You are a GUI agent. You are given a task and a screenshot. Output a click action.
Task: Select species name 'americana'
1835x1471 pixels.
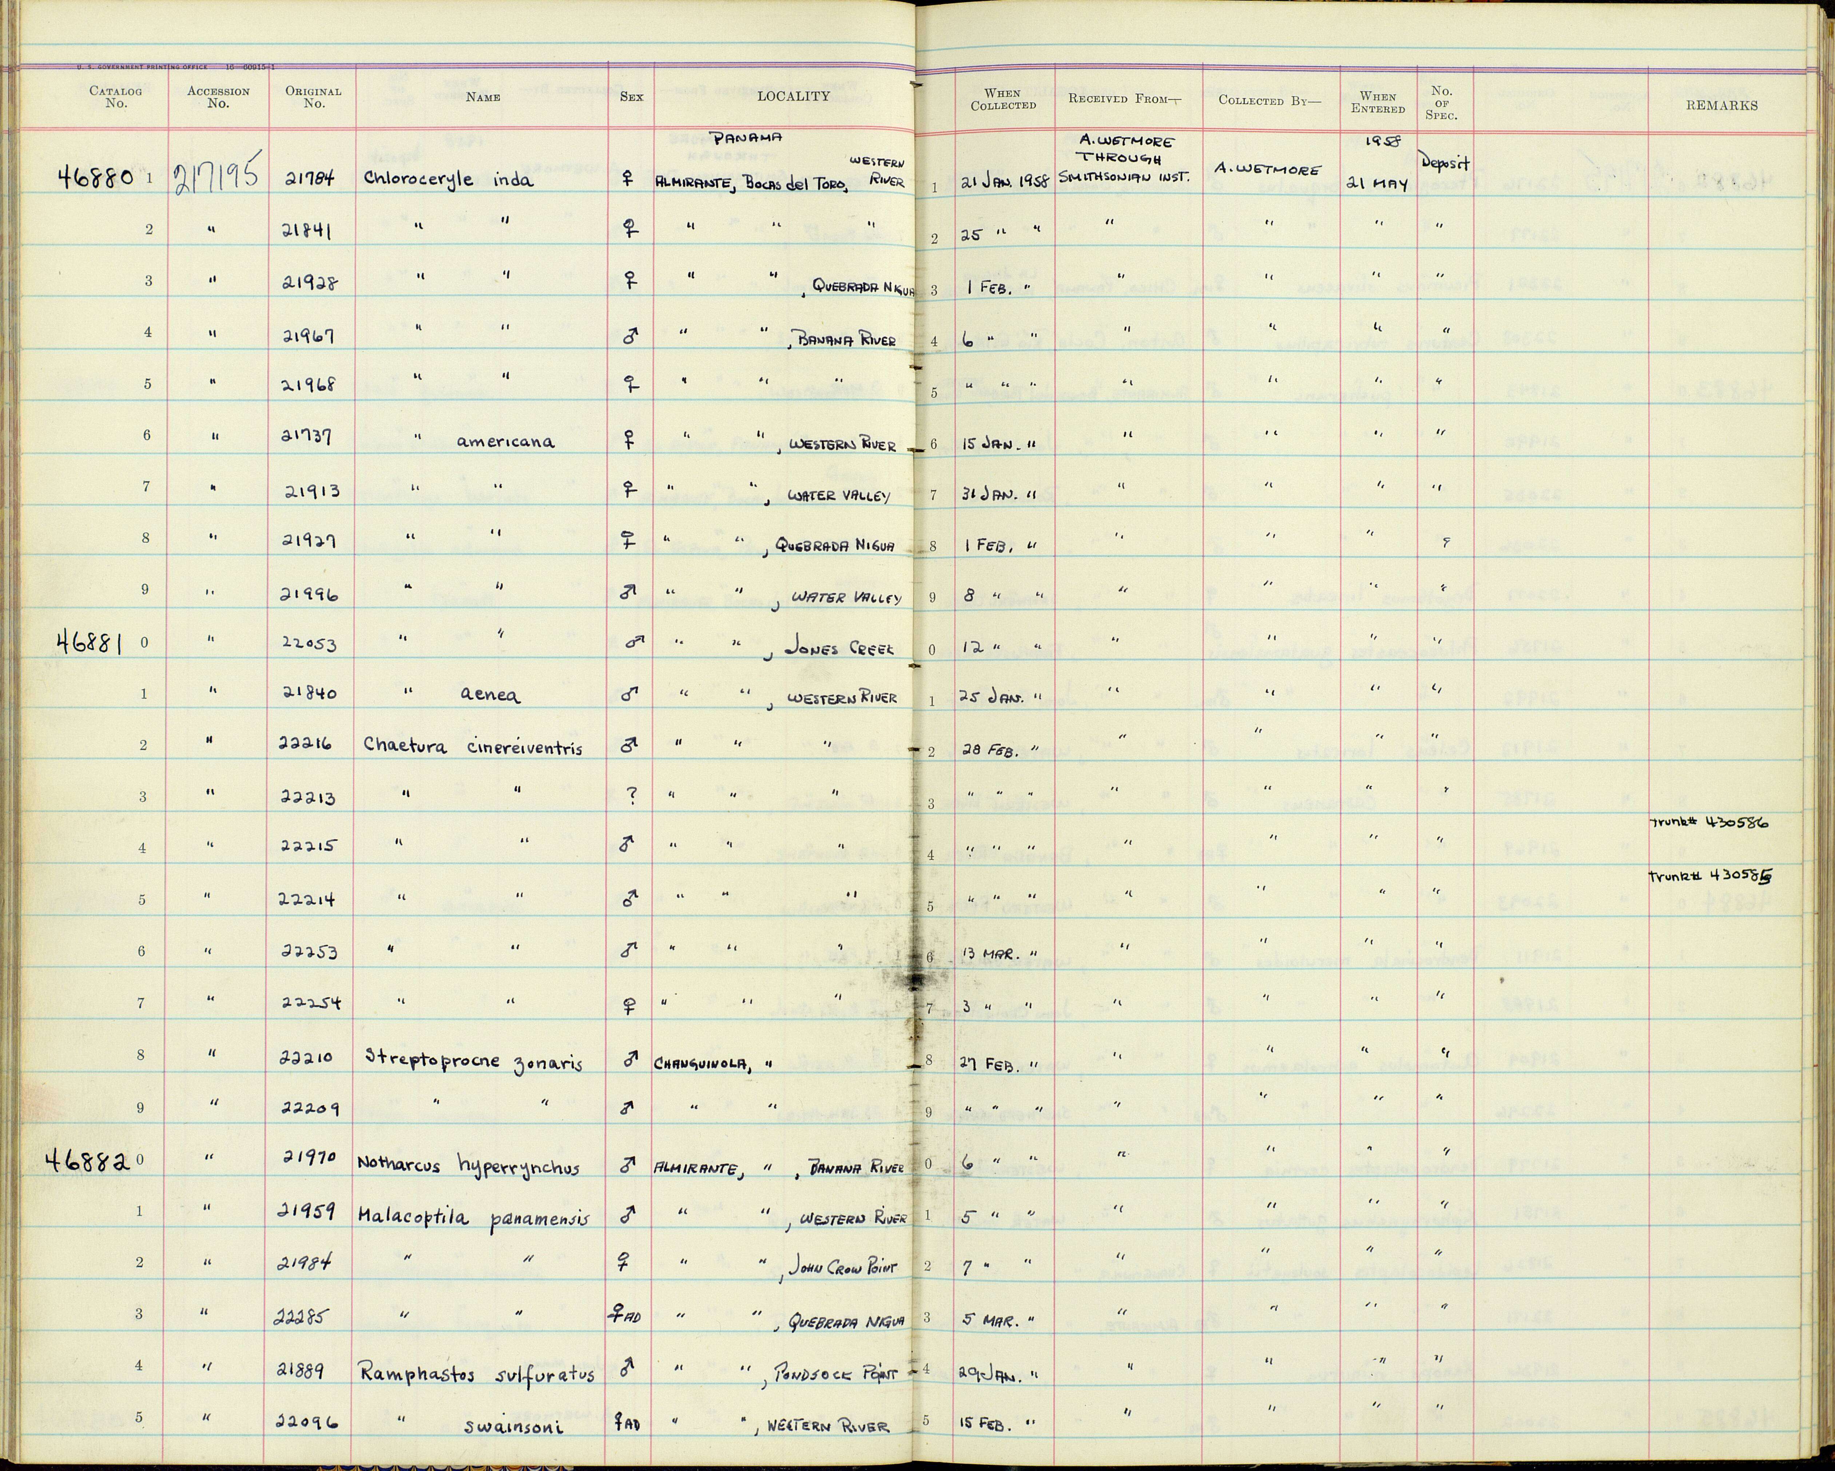505,441
